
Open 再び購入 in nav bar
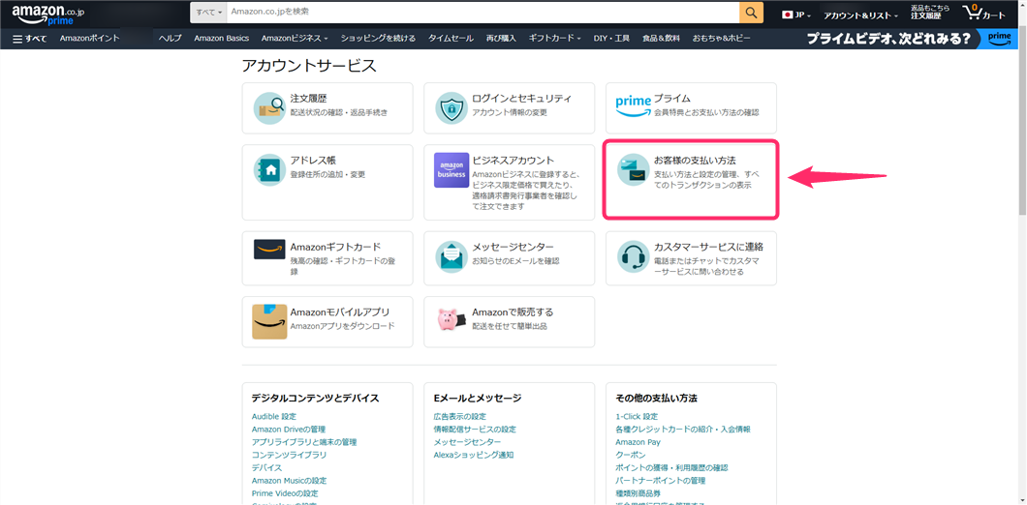point(501,39)
